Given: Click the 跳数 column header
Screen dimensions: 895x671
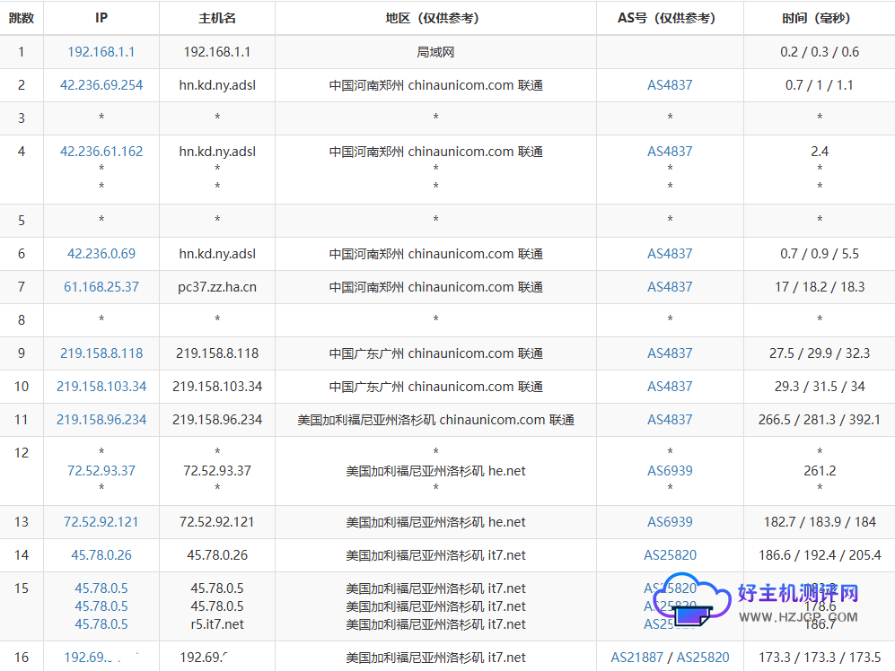Looking at the screenshot, I should (x=21, y=17).
